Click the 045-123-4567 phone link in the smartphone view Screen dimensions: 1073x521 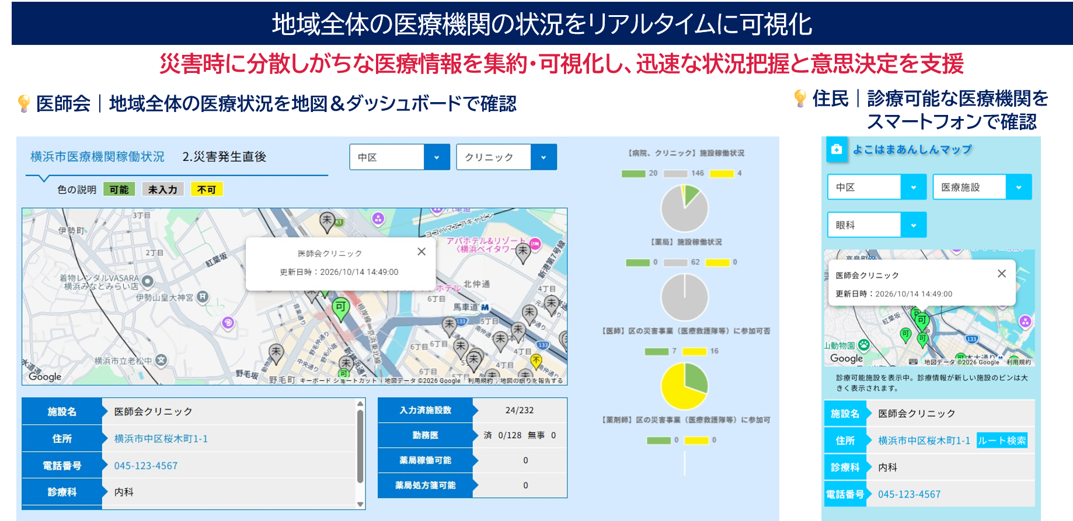coord(910,494)
